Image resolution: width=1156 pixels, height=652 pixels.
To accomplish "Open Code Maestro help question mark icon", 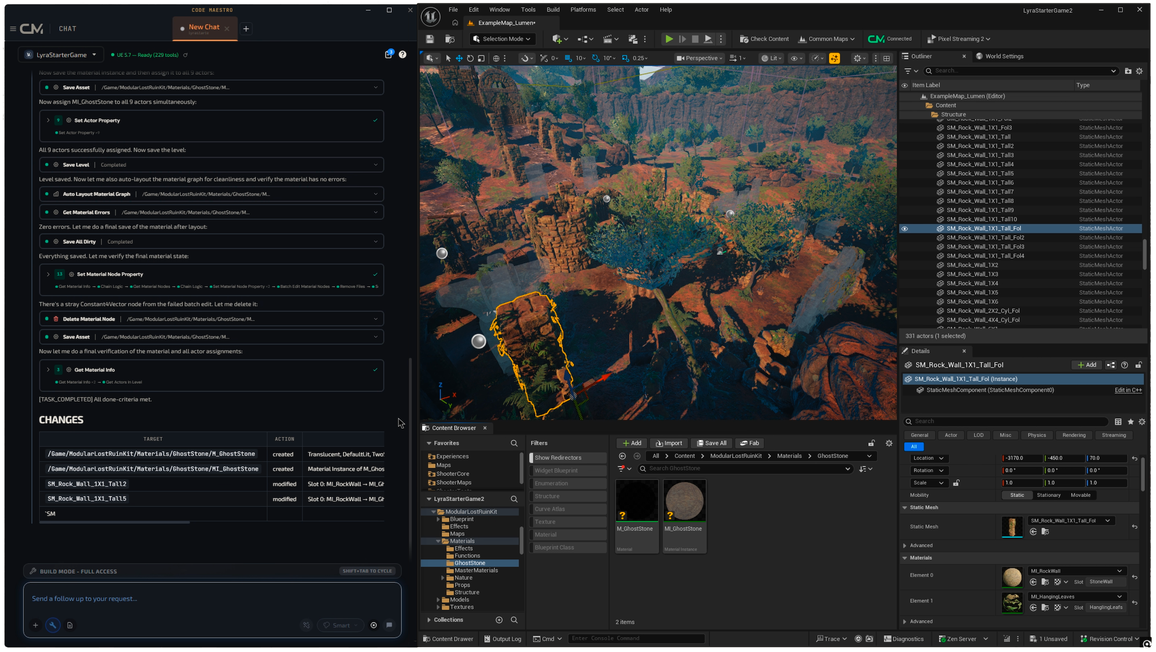I will pyautogui.click(x=403, y=55).
